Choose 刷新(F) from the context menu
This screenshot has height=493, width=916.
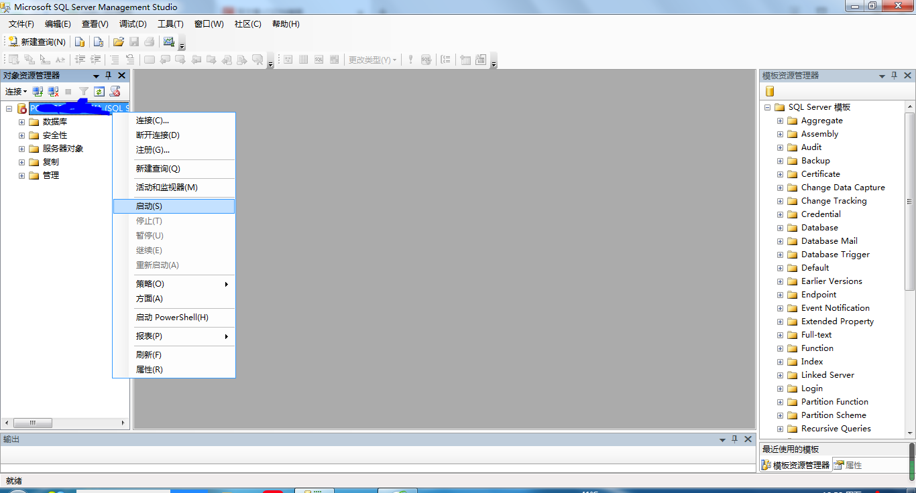tap(174, 355)
